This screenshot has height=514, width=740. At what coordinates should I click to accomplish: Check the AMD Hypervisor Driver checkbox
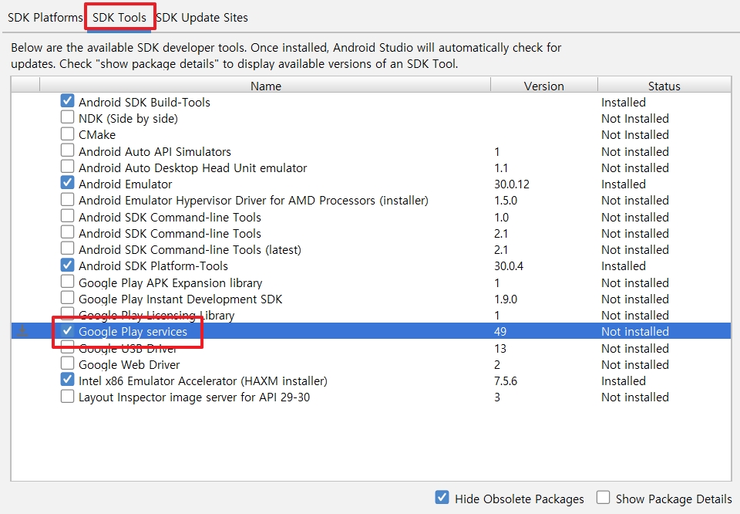pyautogui.click(x=68, y=199)
